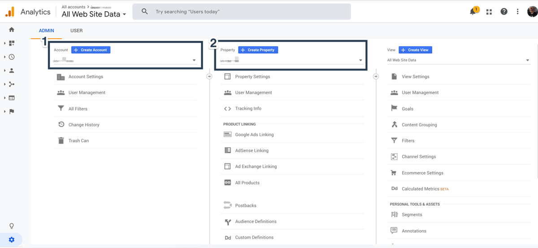Click the arrow between Property and View columns
The image size is (538, 248).
(x=376, y=77)
